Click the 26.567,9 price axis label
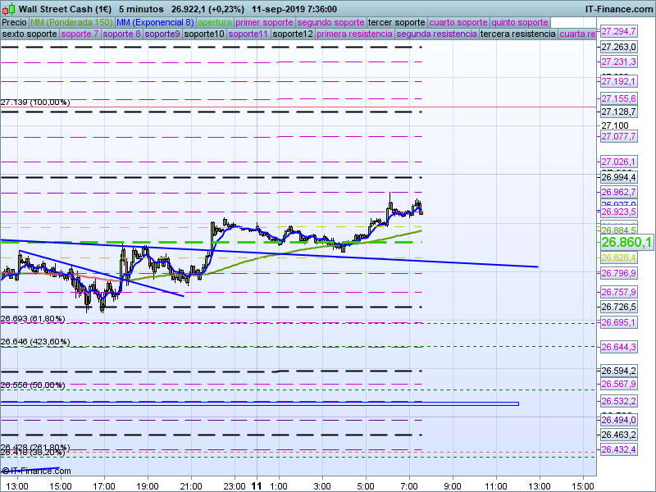The height and width of the screenshot is (492, 656). (619, 384)
